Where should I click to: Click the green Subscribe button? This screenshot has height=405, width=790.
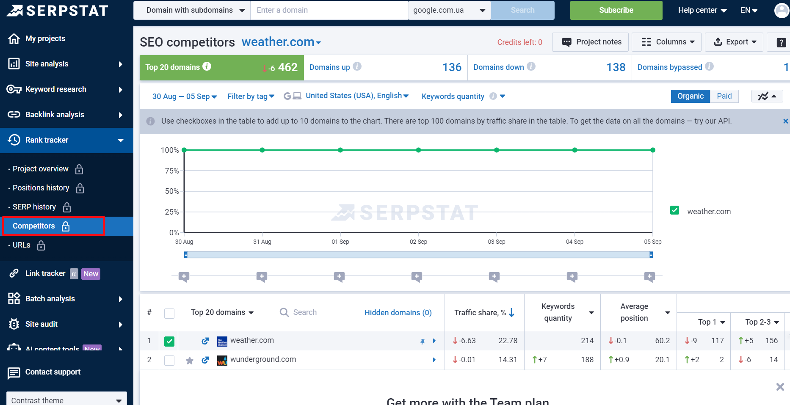click(616, 10)
